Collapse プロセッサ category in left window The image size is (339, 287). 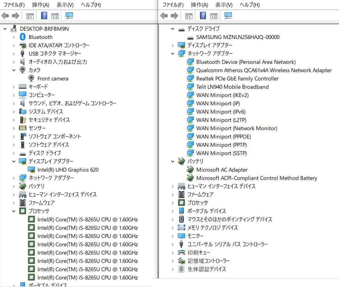[x=14, y=211]
